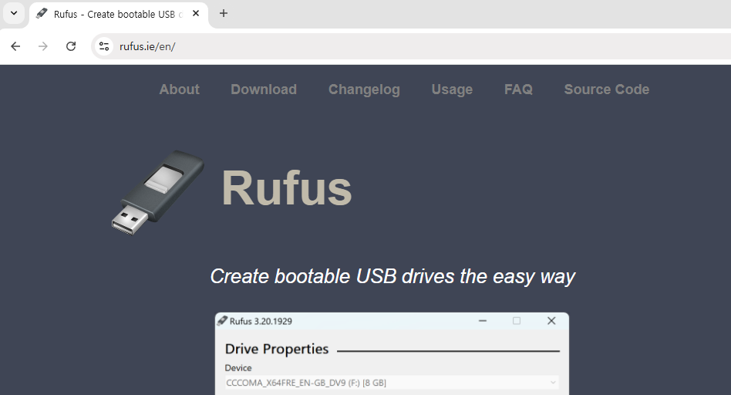Expand the tab search dropdown
This screenshot has width=731, height=395.
[13, 13]
